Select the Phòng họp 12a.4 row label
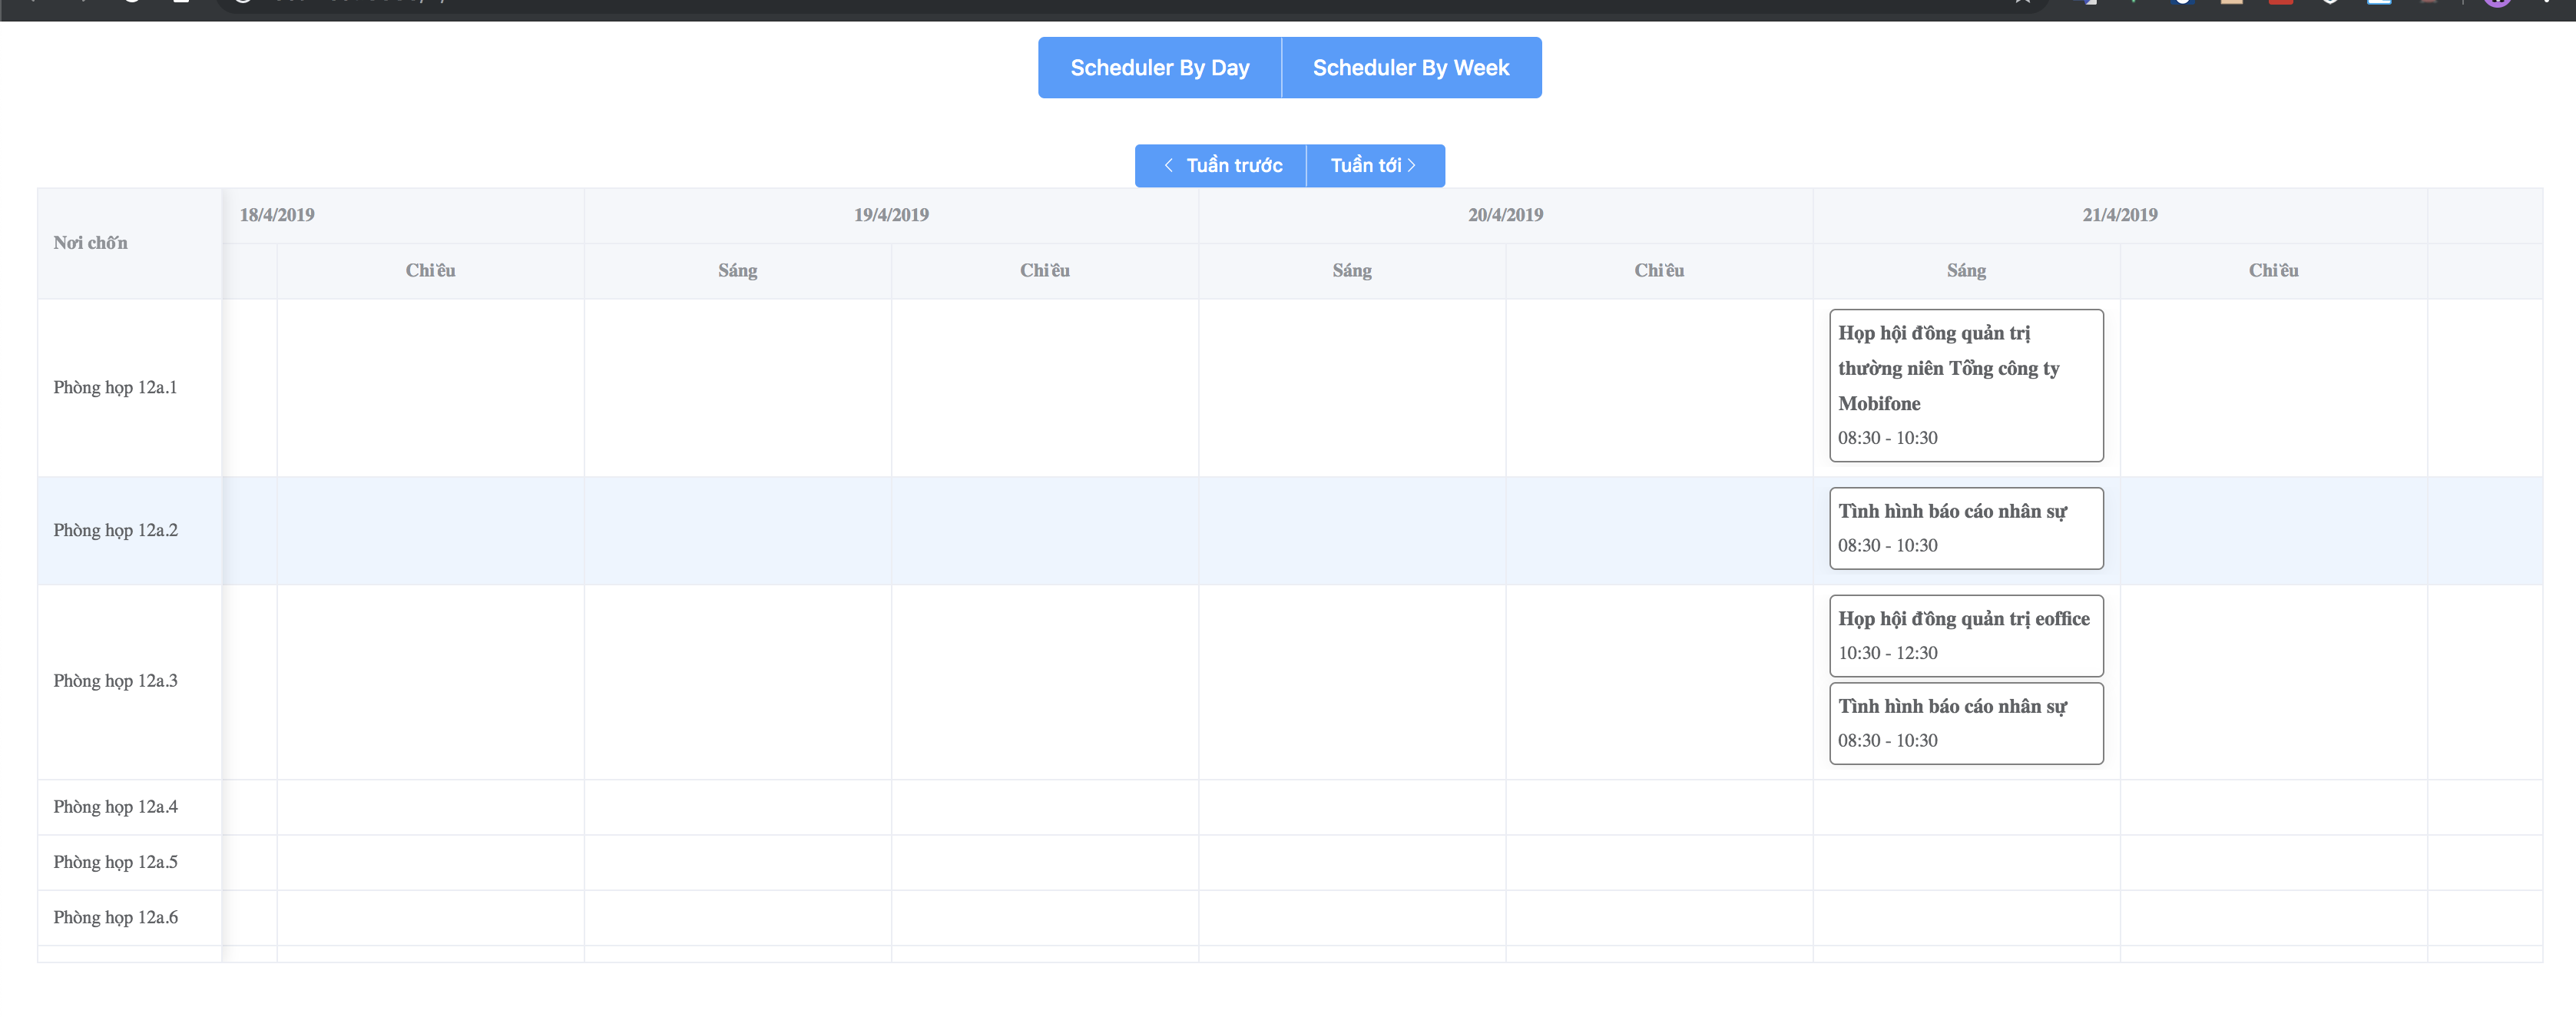 coord(115,807)
